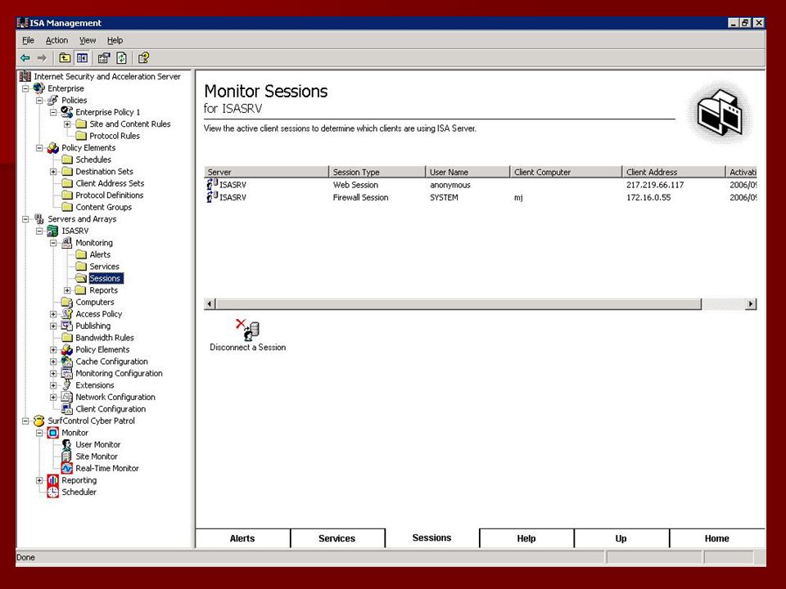Click the Help bottom tab
Screen dimensions: 786x589
(x=526, y=538)
